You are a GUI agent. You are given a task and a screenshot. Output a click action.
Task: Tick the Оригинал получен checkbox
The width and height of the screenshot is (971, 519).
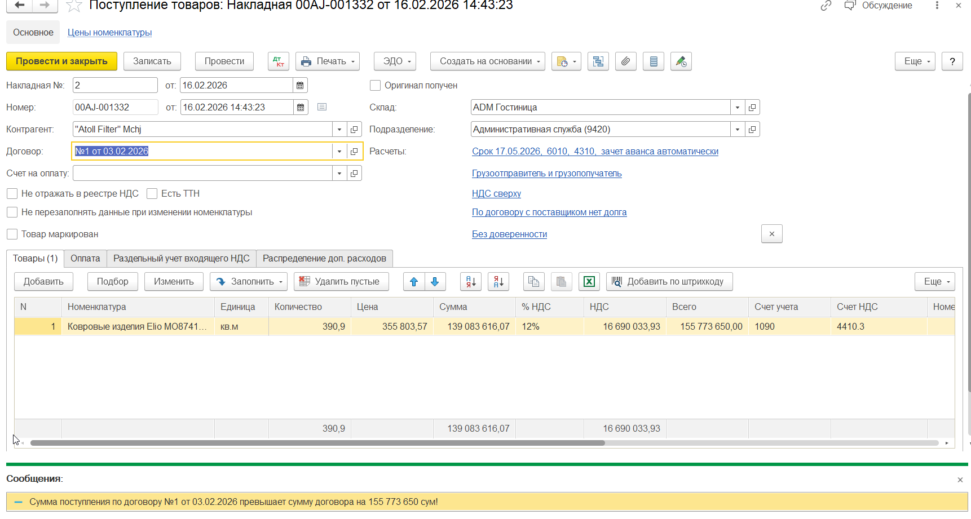375,86
